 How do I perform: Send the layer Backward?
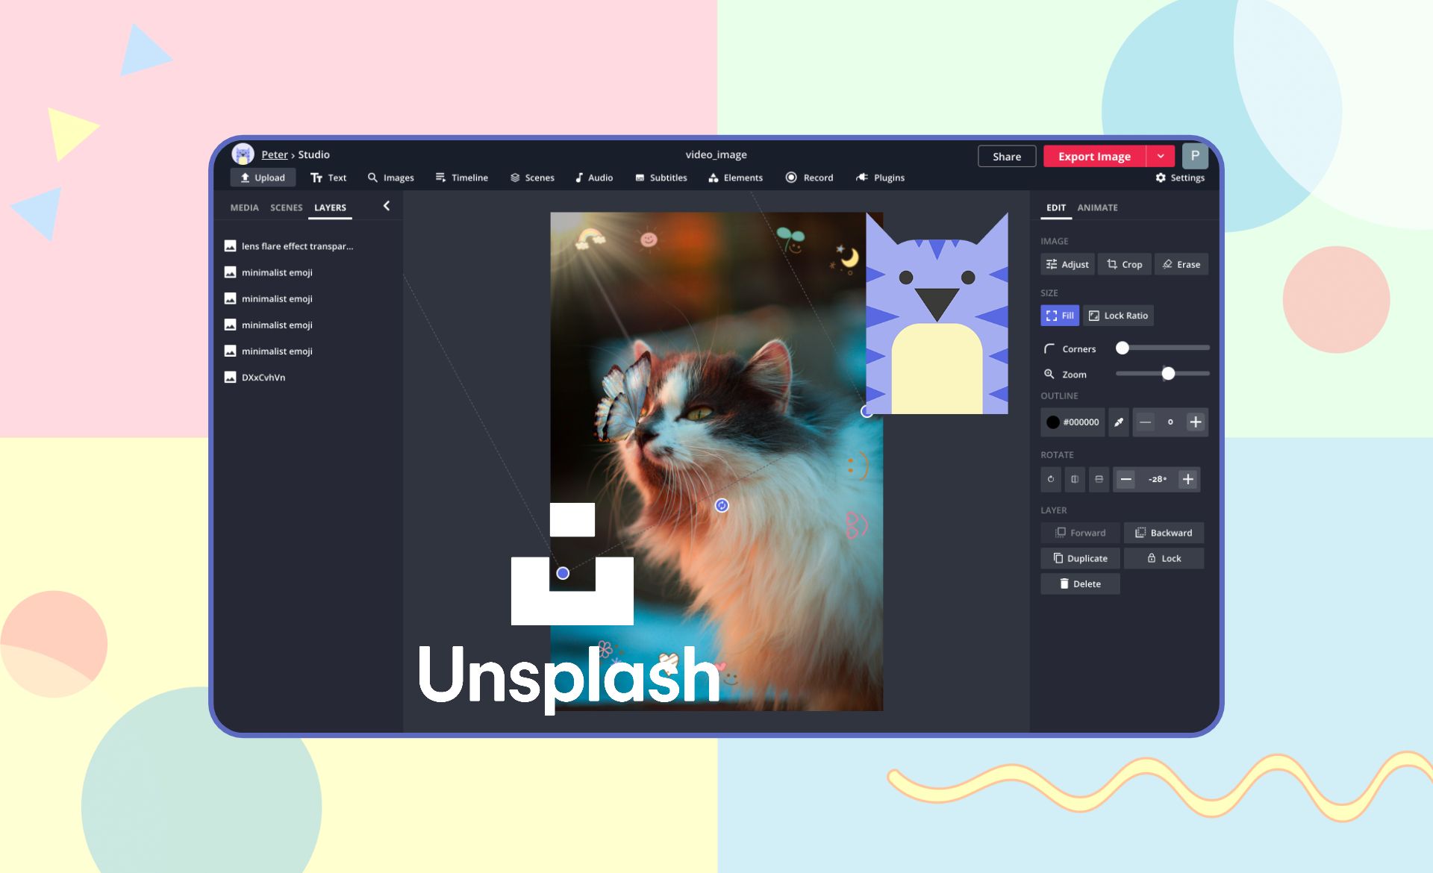(x=1164, y=533)
